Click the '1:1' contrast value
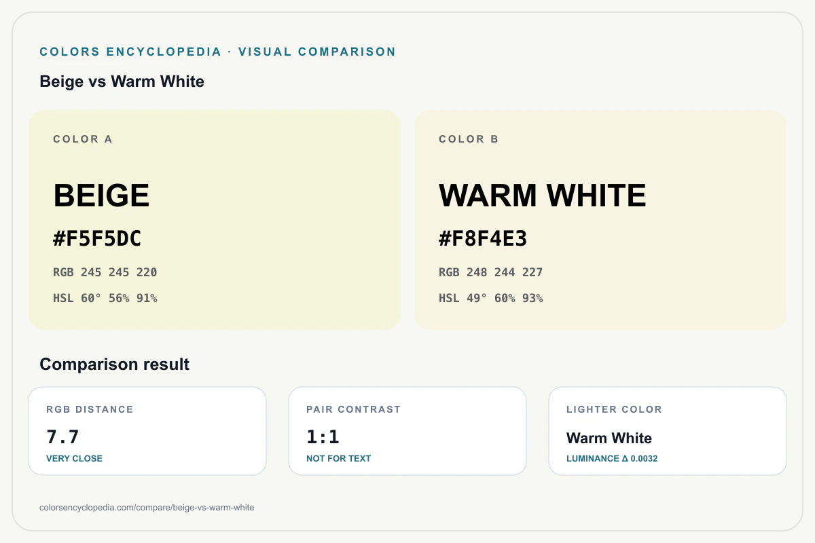The width and height of the screenshot is (815, 543). tap(323, 436)
